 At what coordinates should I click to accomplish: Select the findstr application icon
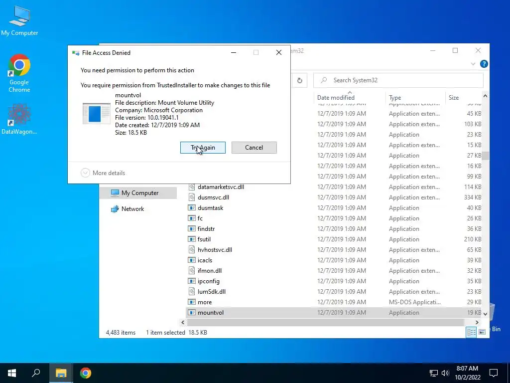pos(192,228)
